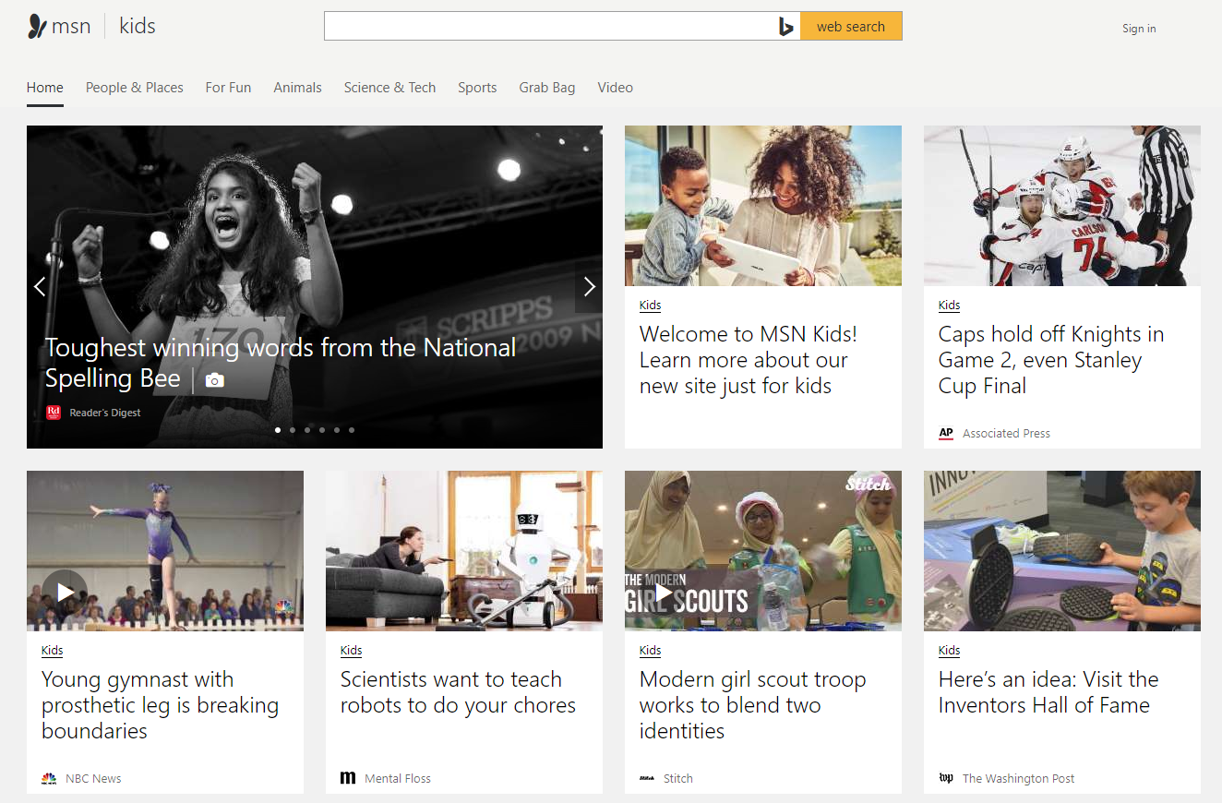The height and width of the screenshot is (803, 1222).
Task: Click the Washington Post source icon
Action: (946, 778)
